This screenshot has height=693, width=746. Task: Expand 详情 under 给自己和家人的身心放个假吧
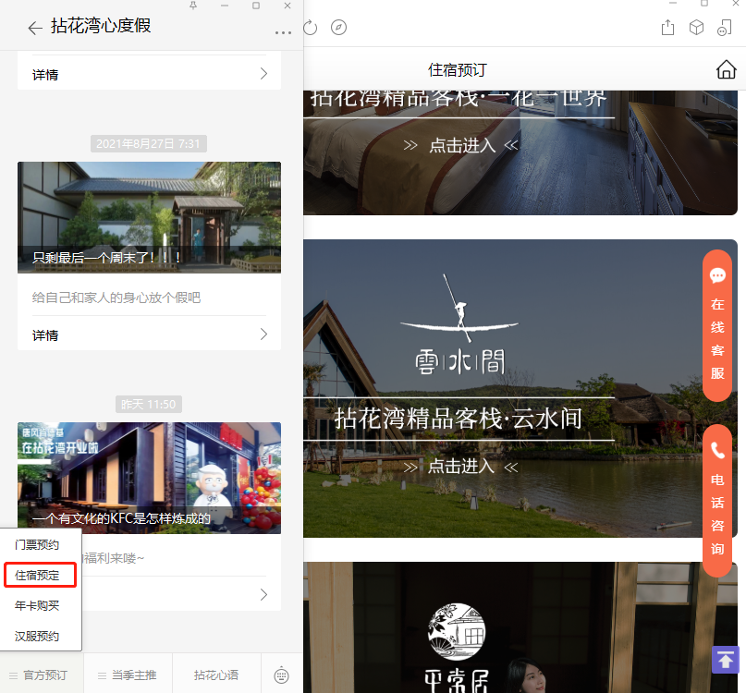[x=149, y=334]
